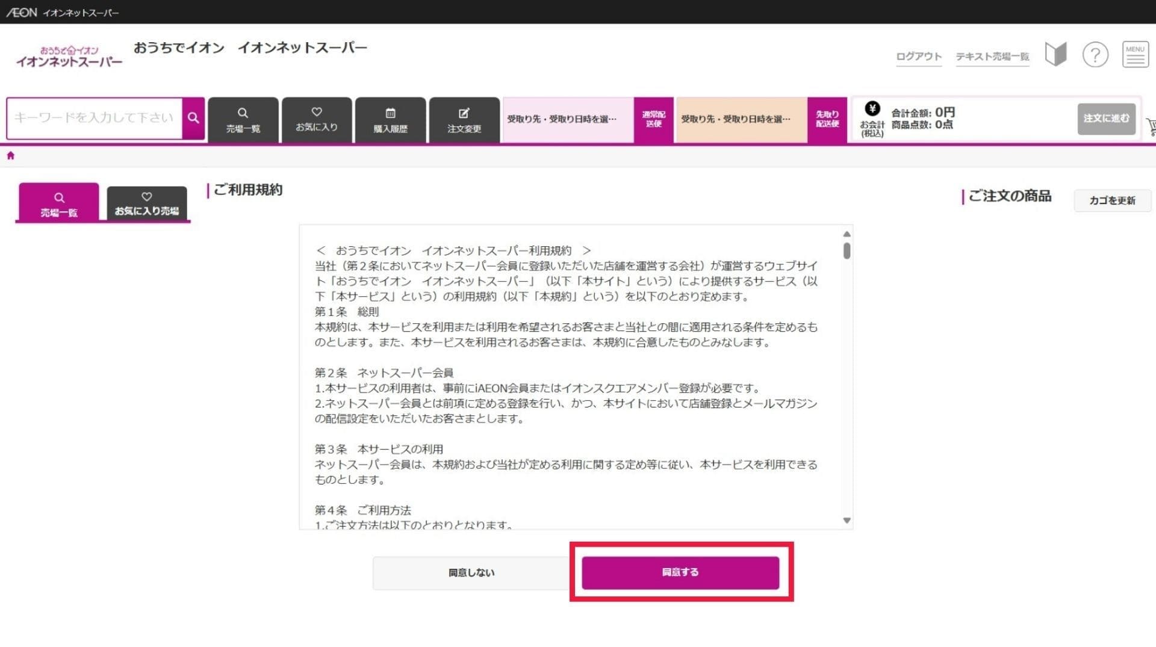Click the ご注文の商品 heading
The image size is (1156, 647).
pos(1010,196)
